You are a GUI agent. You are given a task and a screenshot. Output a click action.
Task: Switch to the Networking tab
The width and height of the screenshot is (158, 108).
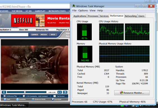131,16
